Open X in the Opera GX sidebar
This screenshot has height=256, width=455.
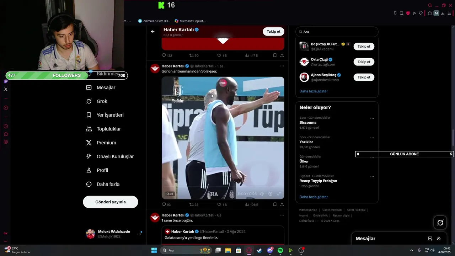pyautogui.click(x=6, y=89)
